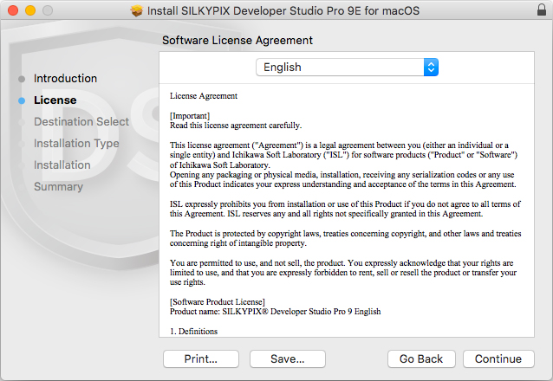The image size is (553, 381).
Task: Click the Software License Agreement heading
Action: [237, 40]
